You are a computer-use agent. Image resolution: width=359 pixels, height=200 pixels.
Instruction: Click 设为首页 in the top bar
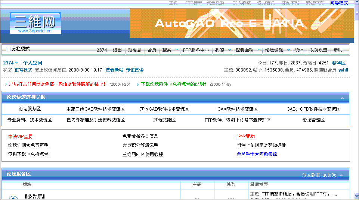pyautogui.click(x=266, y=3)
